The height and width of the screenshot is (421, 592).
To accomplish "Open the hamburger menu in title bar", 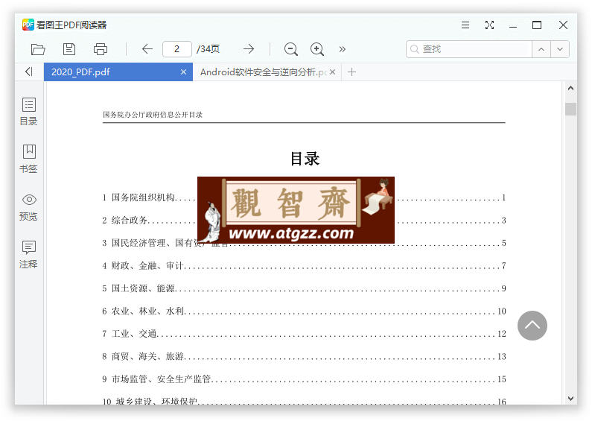I will [x=465, y=25].
